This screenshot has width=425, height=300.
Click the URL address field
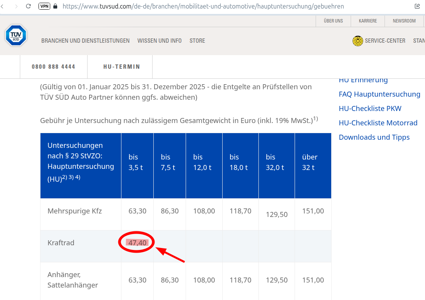(x=202, y=7)
